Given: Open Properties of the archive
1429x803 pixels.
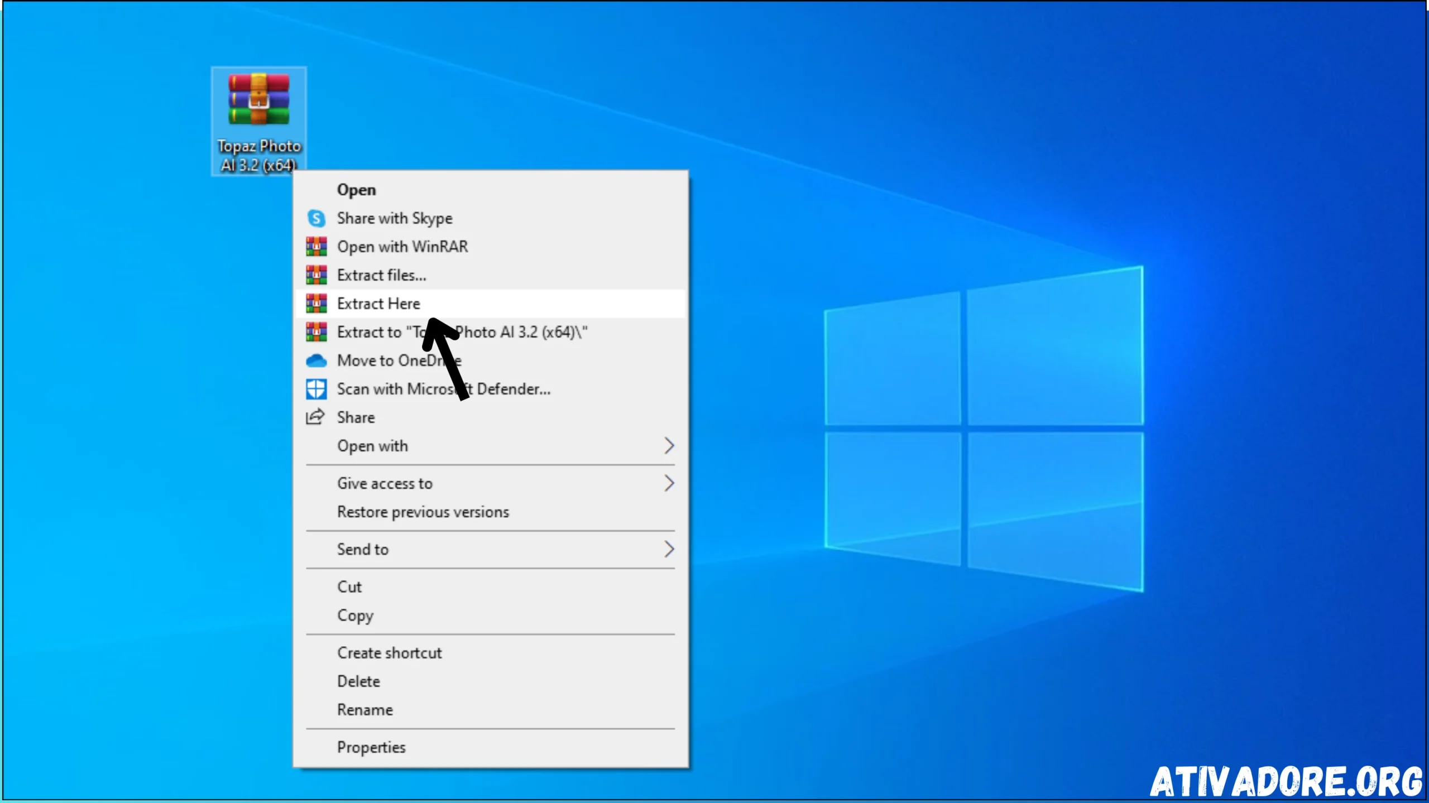Looking at the screenshot, I should click(490, 747).
